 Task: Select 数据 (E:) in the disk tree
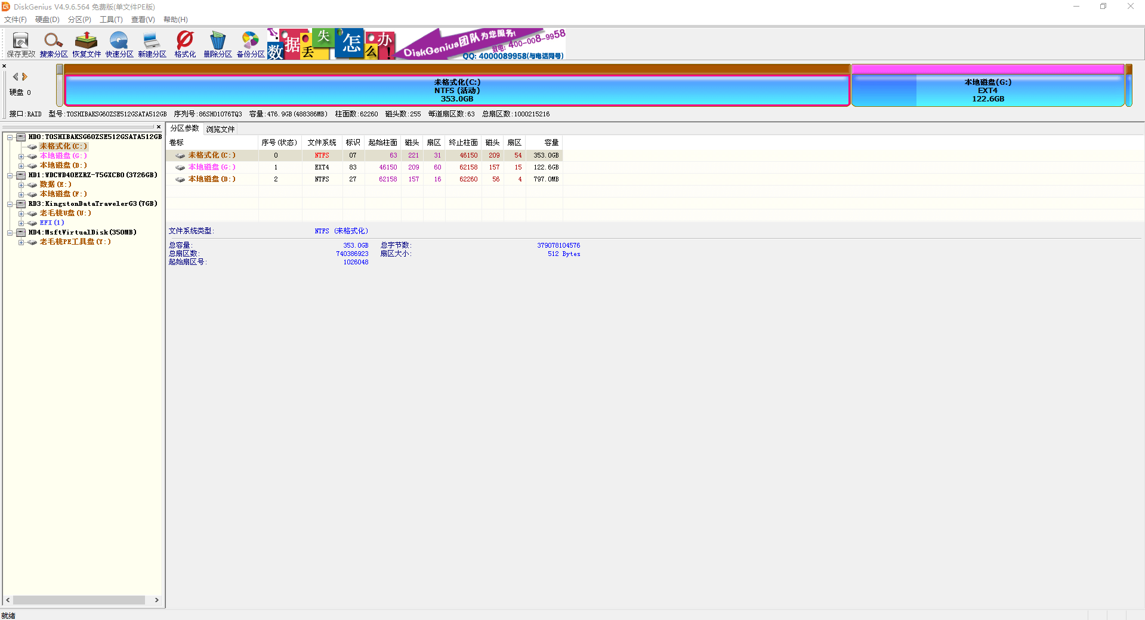[x=55, y=185]
